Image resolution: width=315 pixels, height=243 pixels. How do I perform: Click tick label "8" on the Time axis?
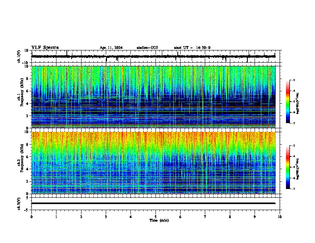click(x=230, y=217)
